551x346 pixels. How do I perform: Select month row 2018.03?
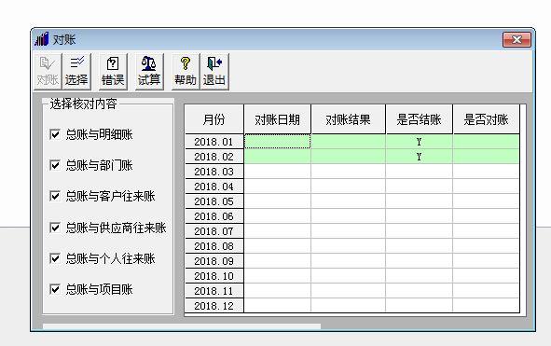tap(214, 172)
